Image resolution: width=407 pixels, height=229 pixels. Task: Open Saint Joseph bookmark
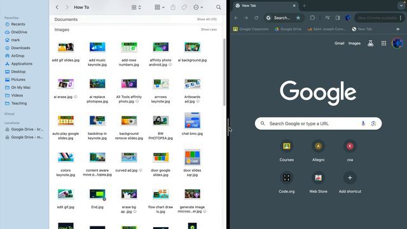point(327,29)
